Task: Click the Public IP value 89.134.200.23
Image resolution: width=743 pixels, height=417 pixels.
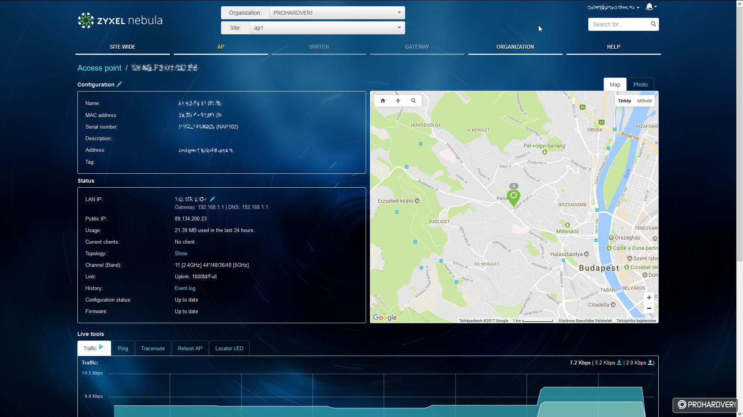Action: pyautogui.click(x=191, y=219)
